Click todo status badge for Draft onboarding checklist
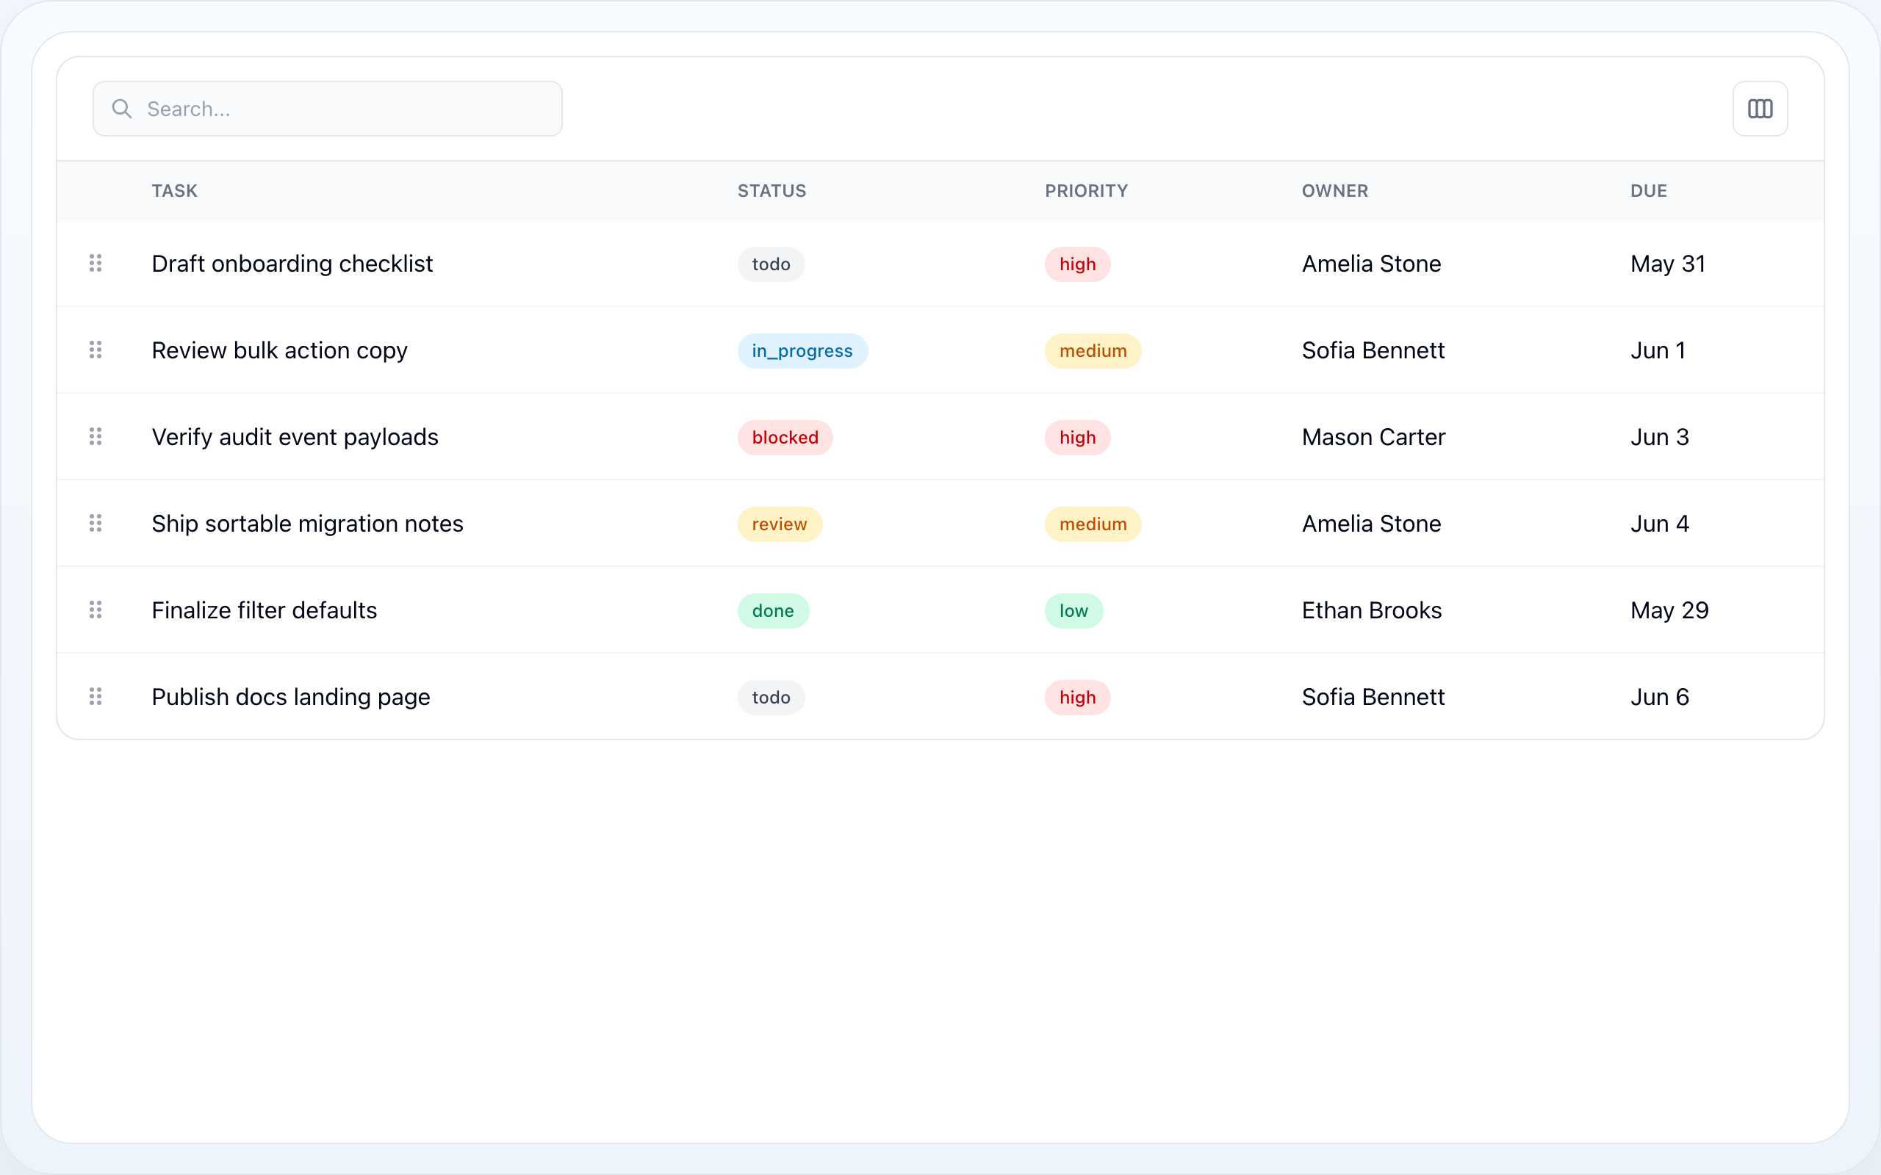Screen dimensions: 1881x1175 click(x=771, y=264)
